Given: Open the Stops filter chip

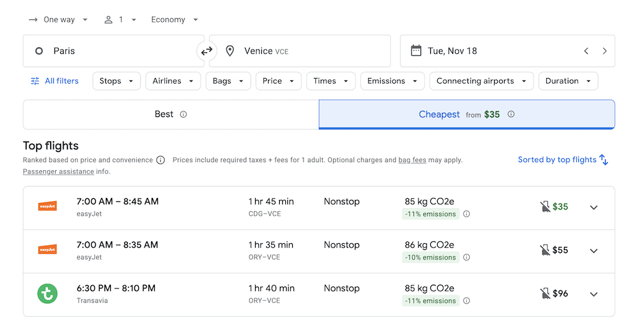Looking at the screenshot, I should [x=116, y=81].
